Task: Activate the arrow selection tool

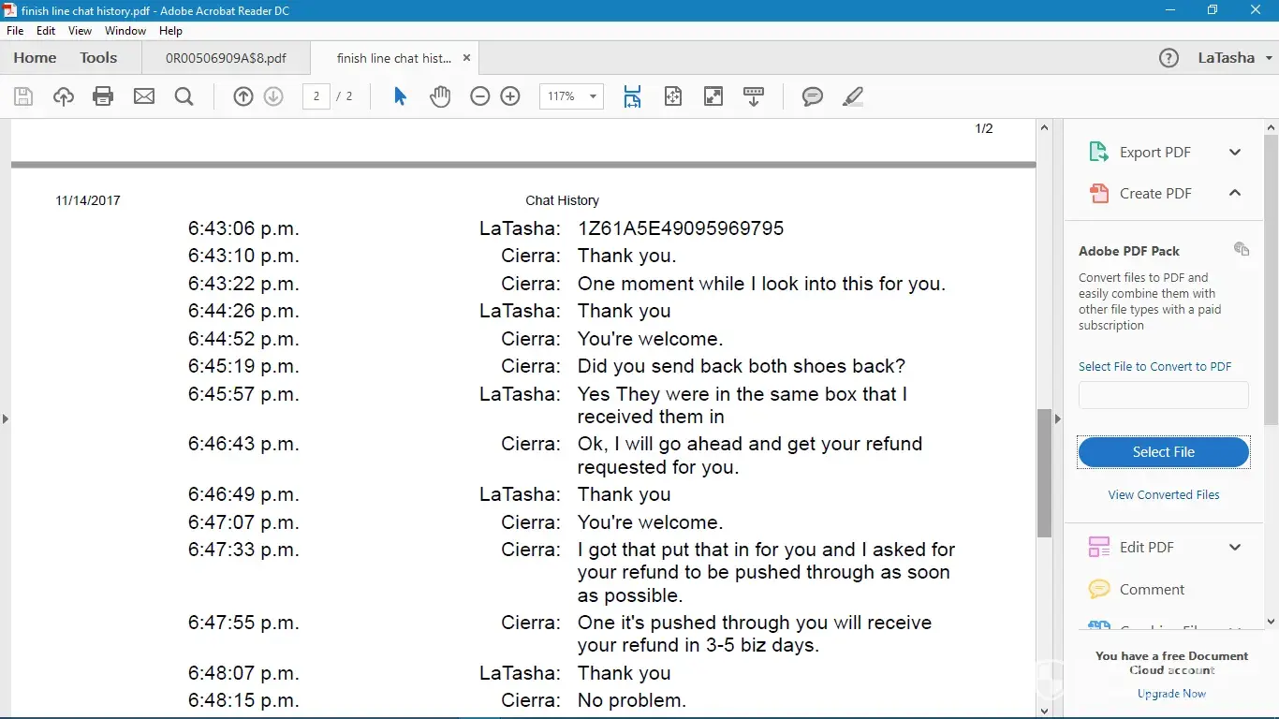Action: point(400,96)
